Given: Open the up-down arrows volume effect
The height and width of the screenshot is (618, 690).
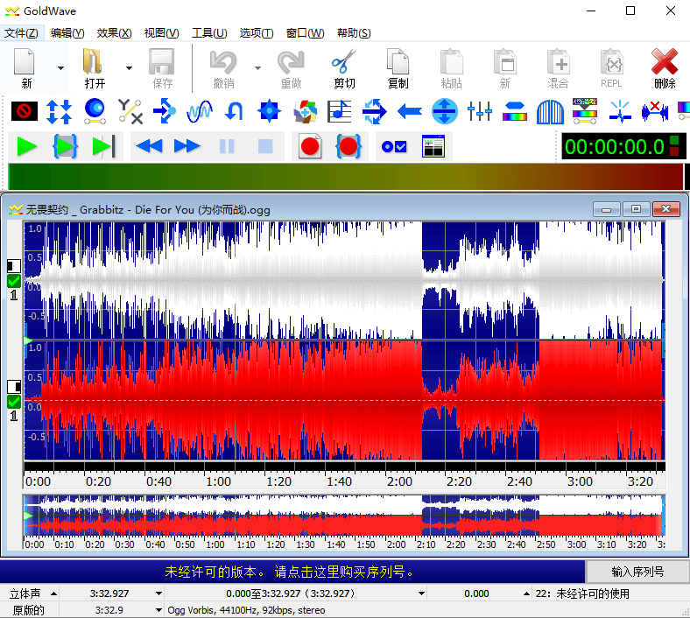Looking at the screenshot, I should (x=59, y=111).
